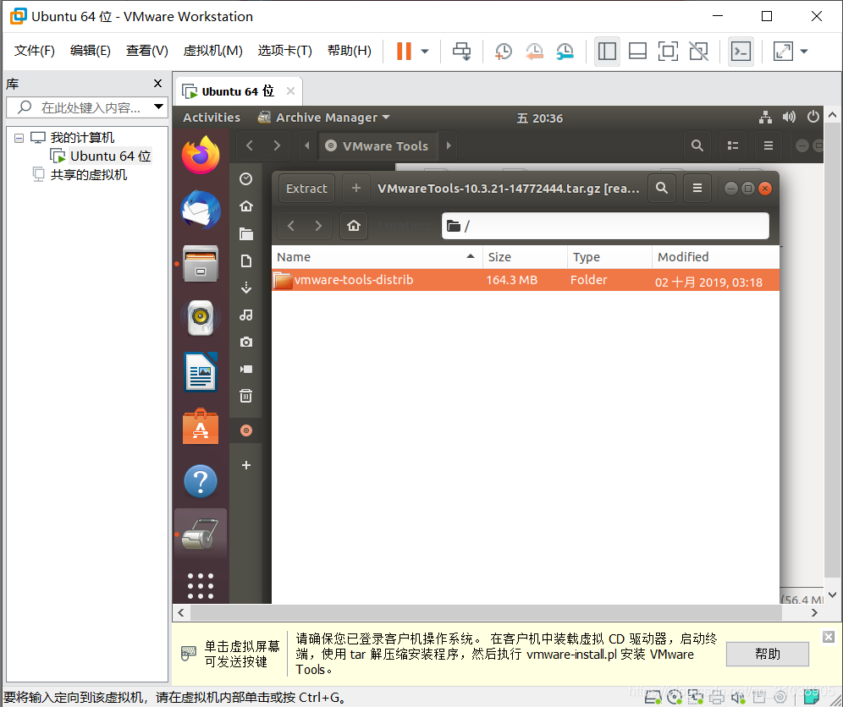
Task: Click the library search input field
Action: 86,107
